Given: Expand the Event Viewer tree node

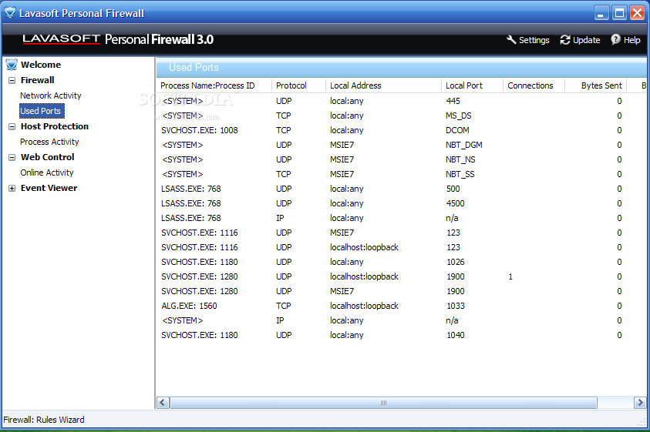Looking at the screenshot, I should [x=12, y=189].
